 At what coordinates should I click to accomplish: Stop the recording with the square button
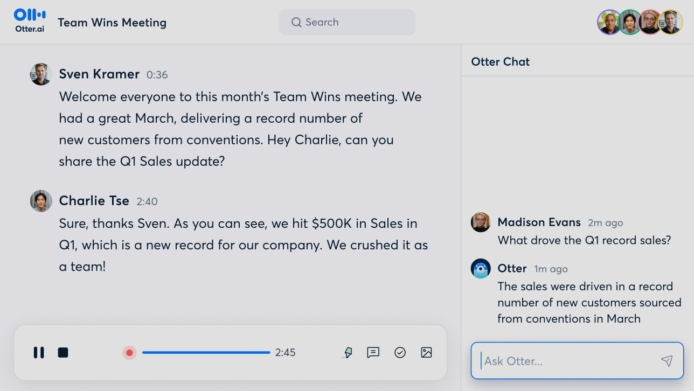(63, 353)
